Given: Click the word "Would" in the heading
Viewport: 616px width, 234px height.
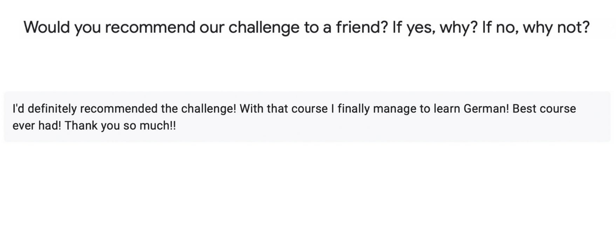Looking at the screenshot, I should [47, 27].
